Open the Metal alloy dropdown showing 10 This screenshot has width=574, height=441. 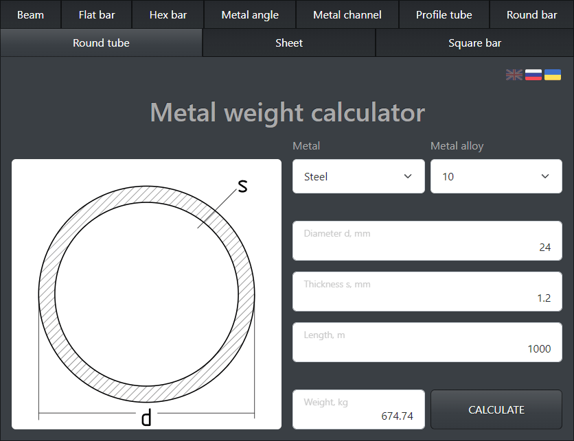496,176
